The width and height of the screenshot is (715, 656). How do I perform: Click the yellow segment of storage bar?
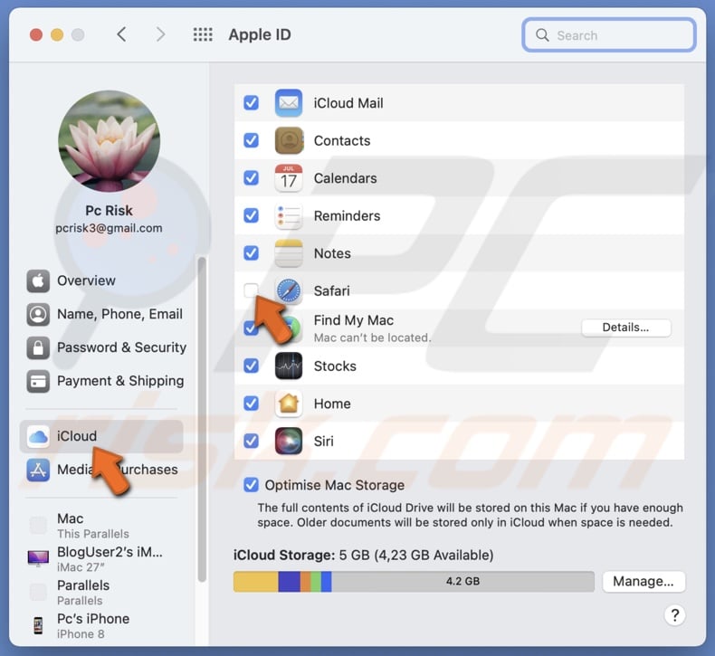pyautogui.click(x=255, y=582)
